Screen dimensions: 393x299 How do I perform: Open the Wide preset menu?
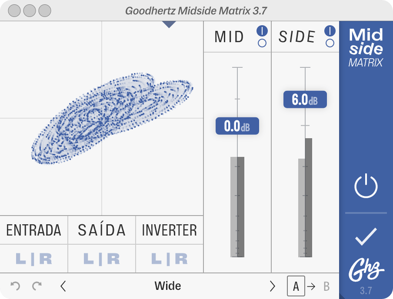[168, 286]
